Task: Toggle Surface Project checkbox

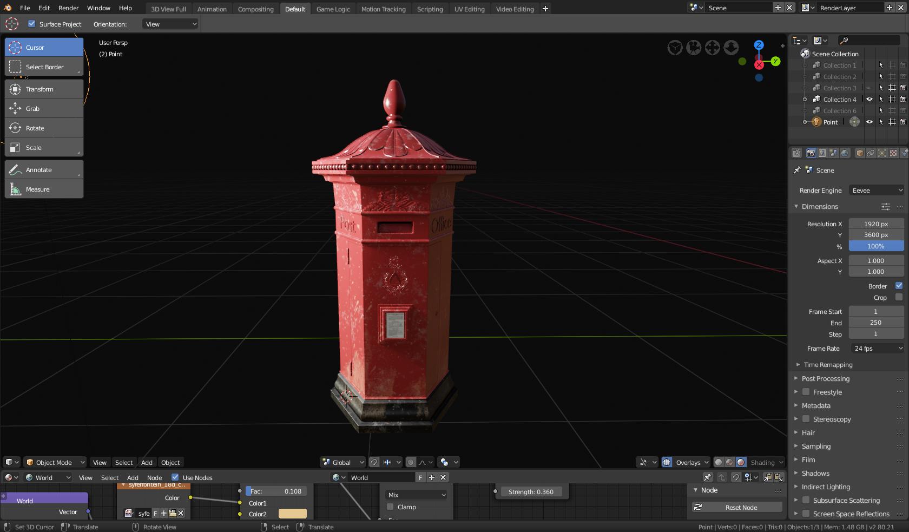Action: (31, 24)
